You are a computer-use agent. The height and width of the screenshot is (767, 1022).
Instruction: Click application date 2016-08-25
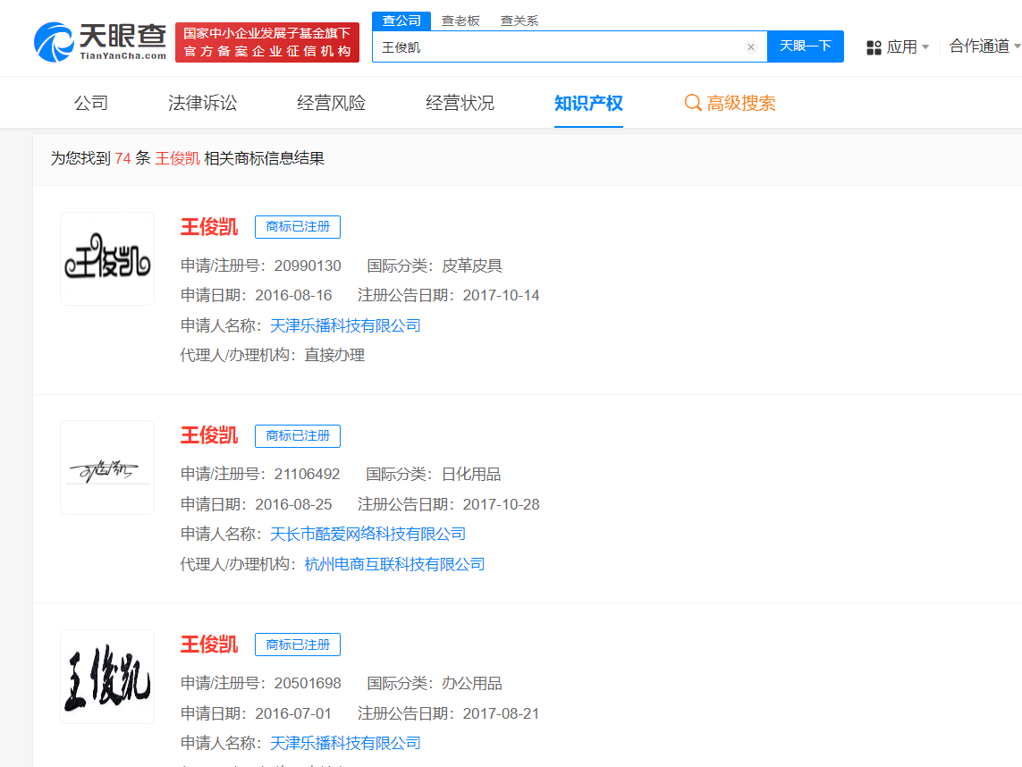[x=293, y=504]
